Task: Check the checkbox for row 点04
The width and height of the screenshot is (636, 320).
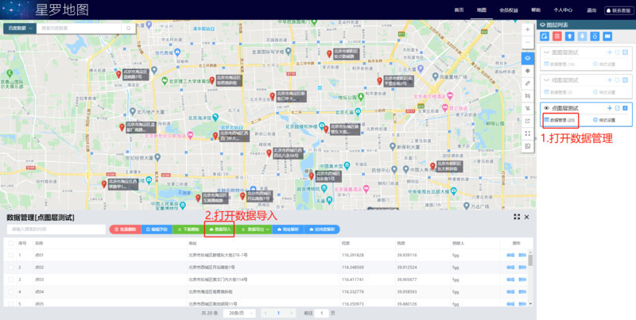Action: pos(11,291)
